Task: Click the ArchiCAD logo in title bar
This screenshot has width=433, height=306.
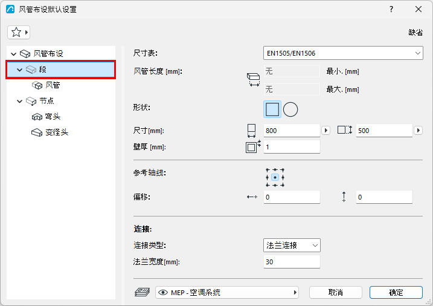Action: point(10,9)
